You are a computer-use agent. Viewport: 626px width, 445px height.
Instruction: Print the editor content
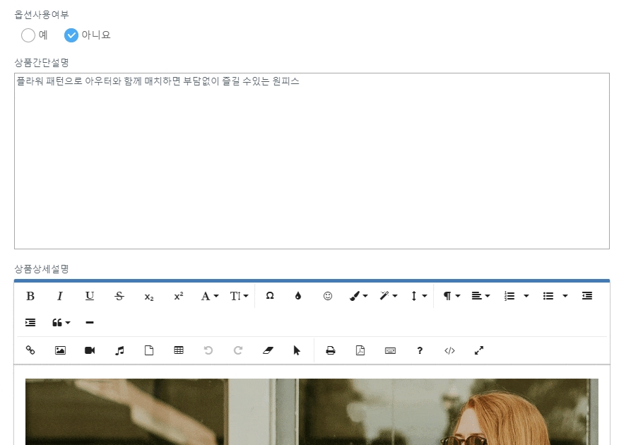[x=331, y=350]
